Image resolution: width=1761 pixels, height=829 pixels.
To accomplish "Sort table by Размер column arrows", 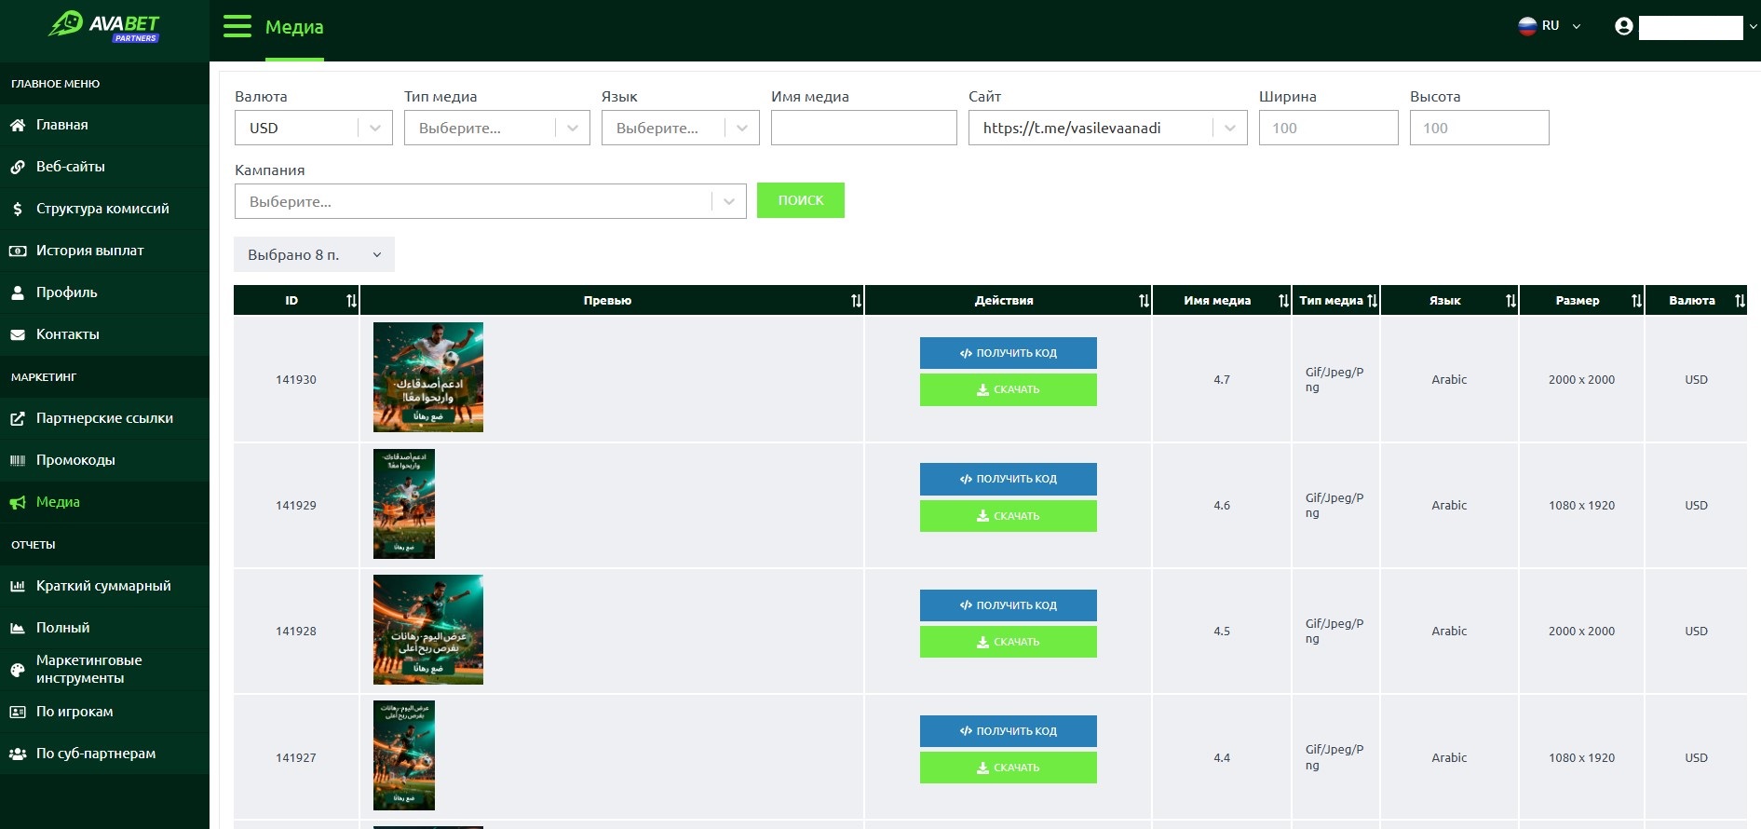I will (x=1636, y=301).
